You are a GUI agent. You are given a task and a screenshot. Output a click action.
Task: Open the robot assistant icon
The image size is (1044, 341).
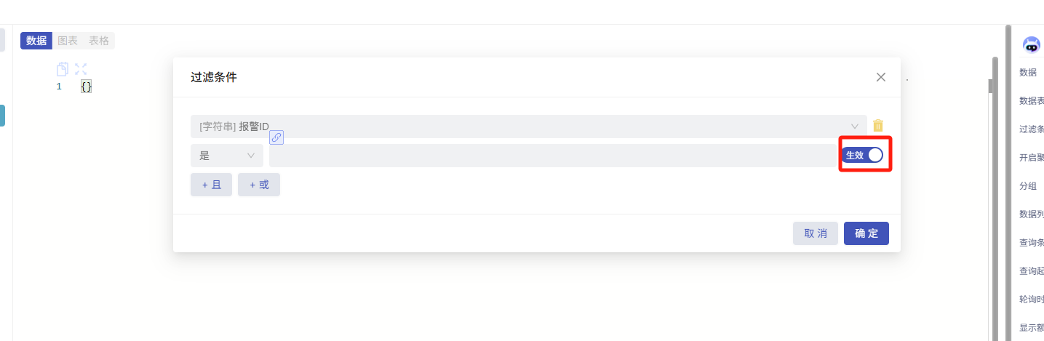click(x=1031, y=45)
